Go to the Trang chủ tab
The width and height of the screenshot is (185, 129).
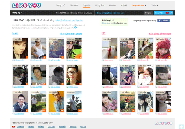coord(60,5)
